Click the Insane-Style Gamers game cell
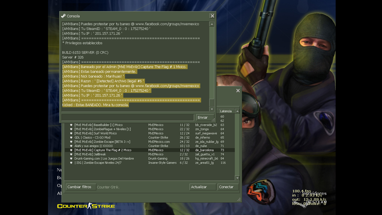Screen dimensions: 382x215 click(162, 163)
